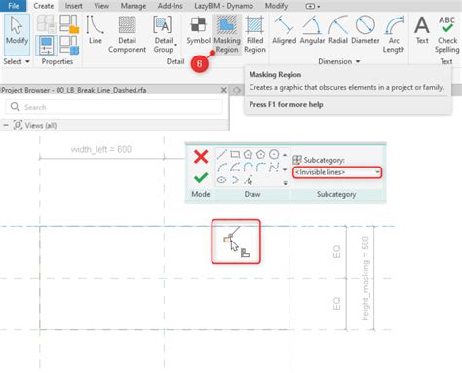
Task: Select the Inscribed Polygon draw tool
Action: click(248, 154)
